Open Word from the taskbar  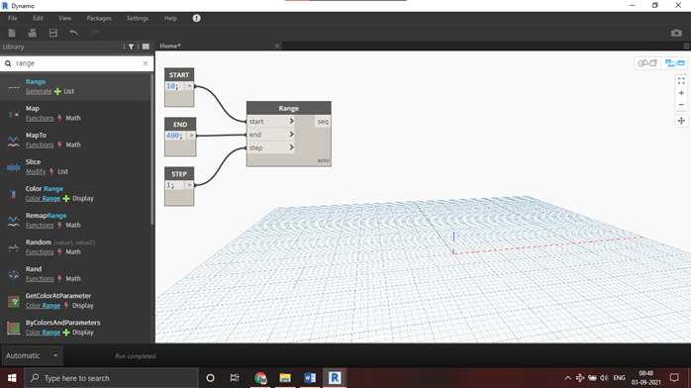tap(310, 378)
